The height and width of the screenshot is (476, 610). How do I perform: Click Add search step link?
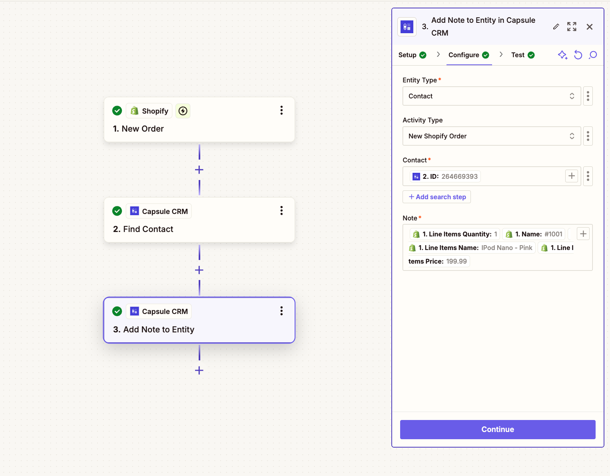coord(437,197)
